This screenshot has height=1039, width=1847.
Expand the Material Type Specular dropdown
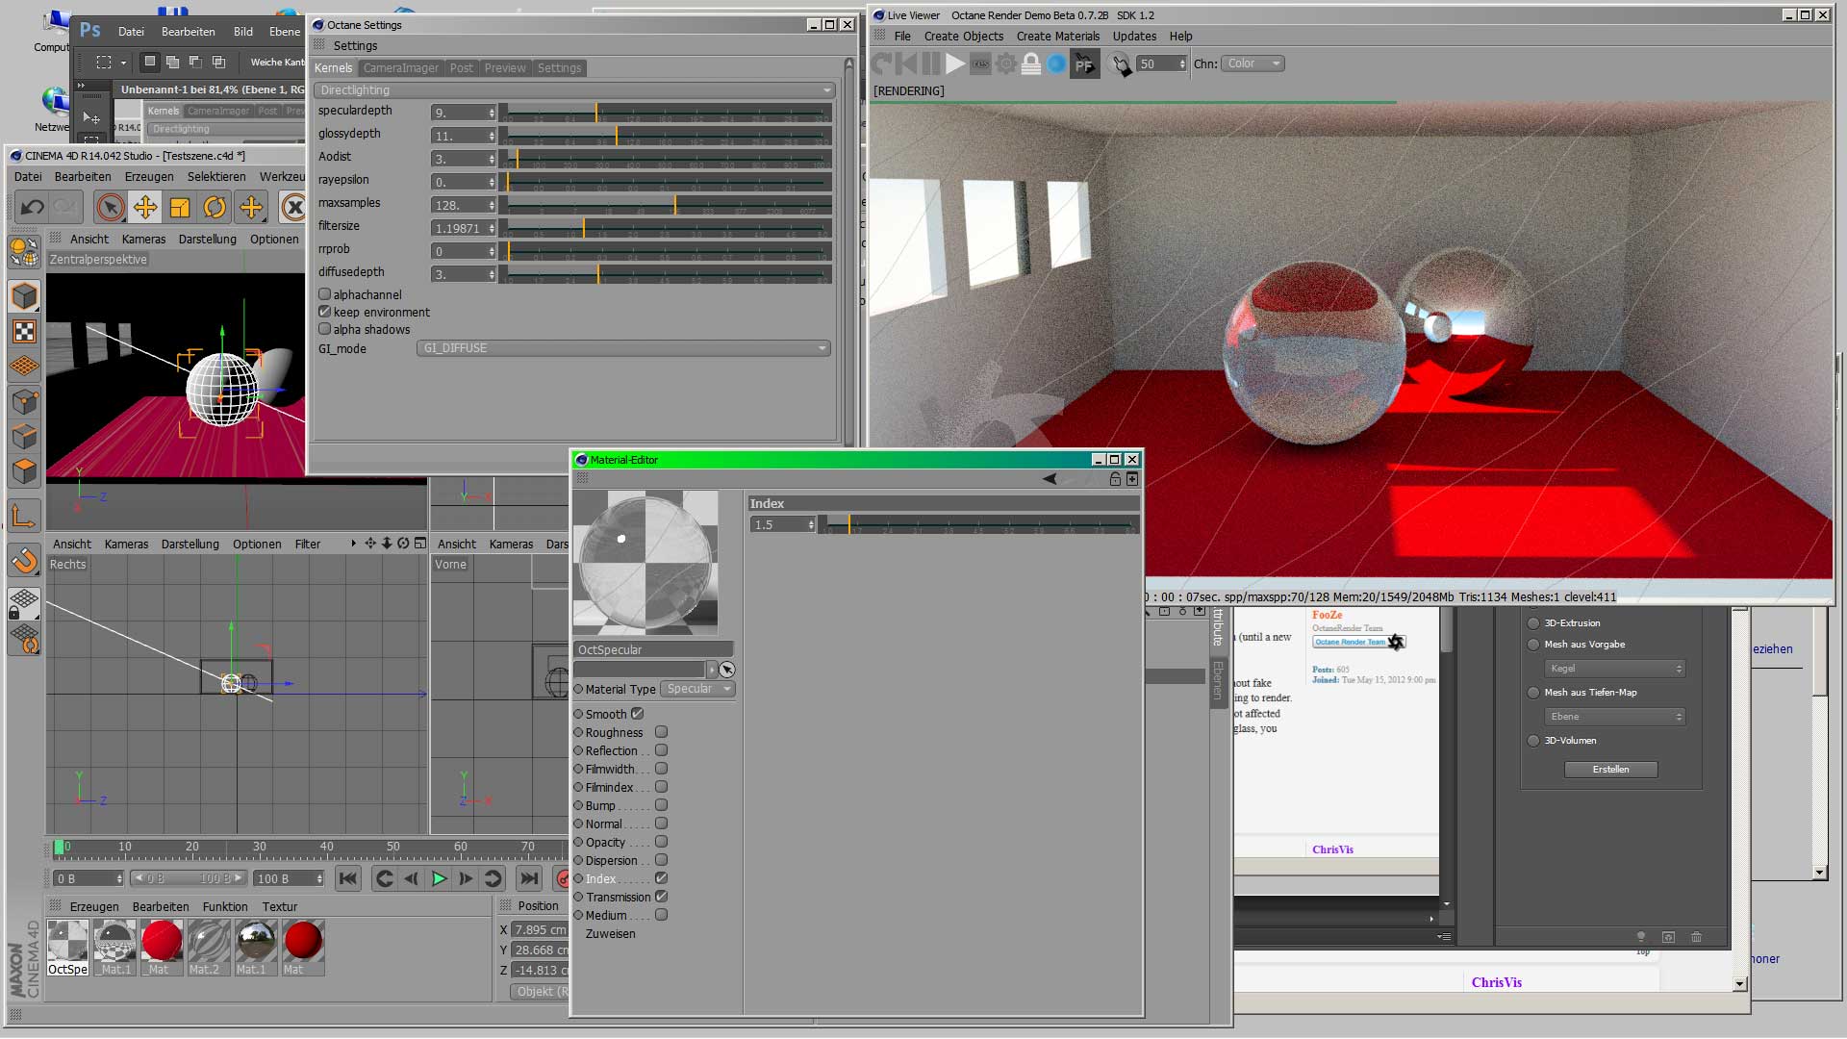[x=699, y=689]
